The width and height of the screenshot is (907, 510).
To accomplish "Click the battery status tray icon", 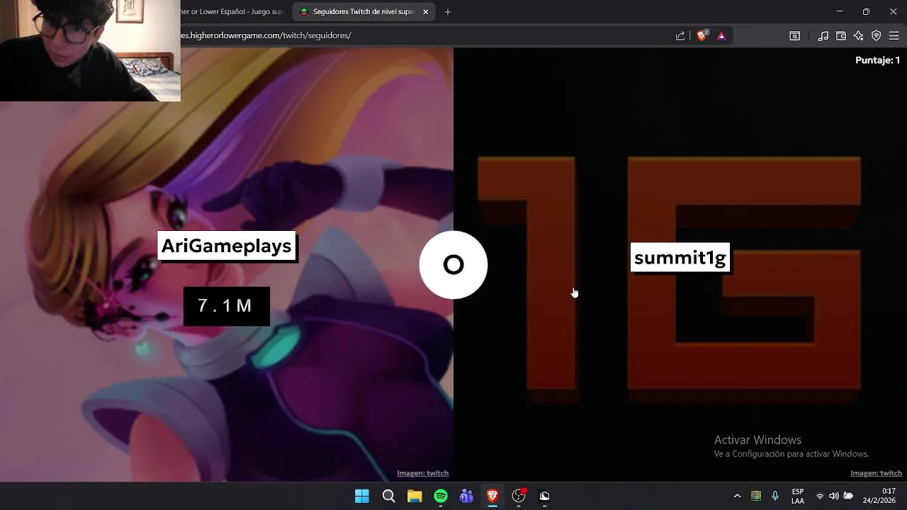I will 848,496.
